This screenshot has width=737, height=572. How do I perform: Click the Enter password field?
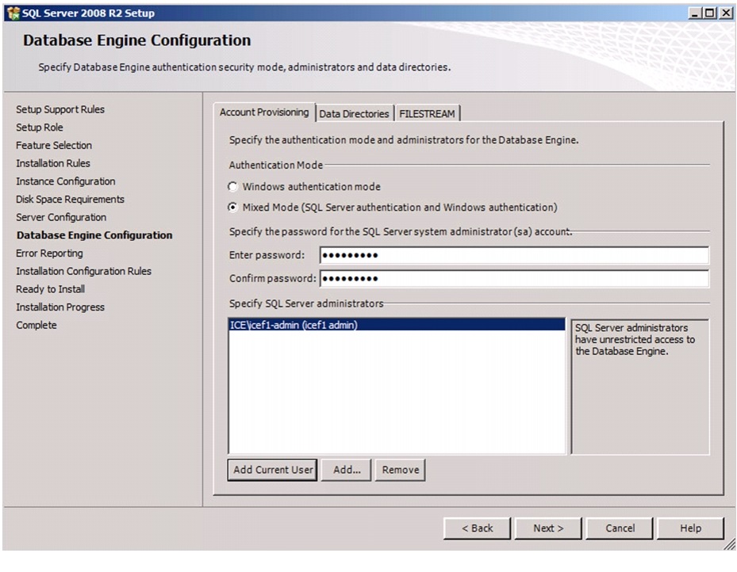pos(514,255)
